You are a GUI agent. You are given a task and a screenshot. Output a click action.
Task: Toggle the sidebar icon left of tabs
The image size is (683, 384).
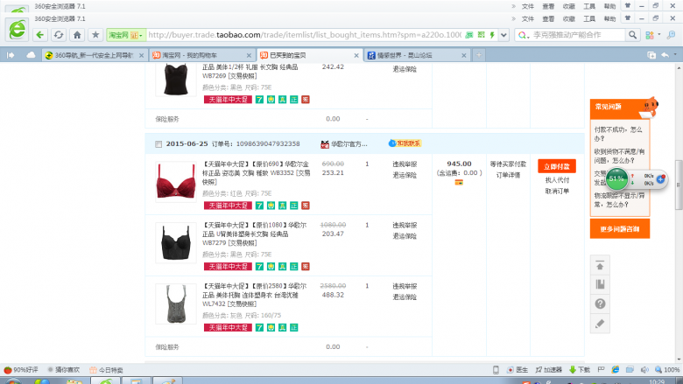(x=11, y=55)
